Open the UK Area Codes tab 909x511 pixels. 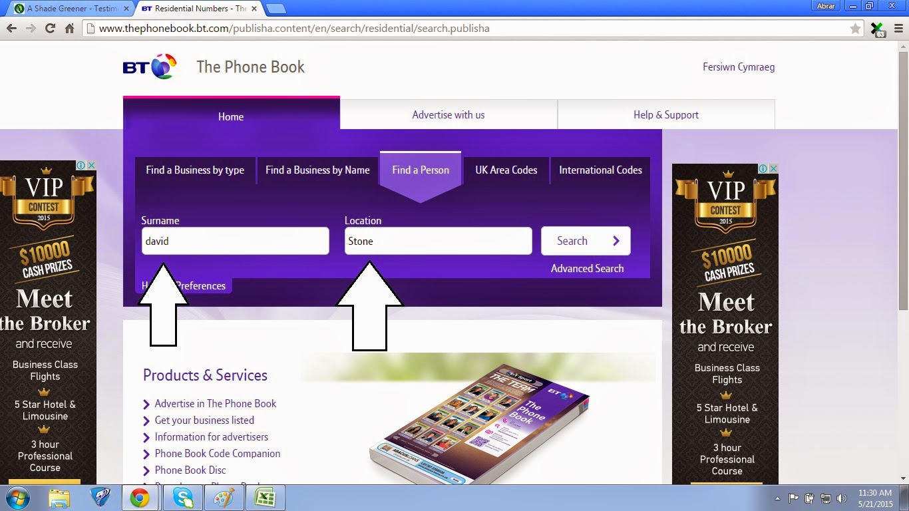point(506,170)
